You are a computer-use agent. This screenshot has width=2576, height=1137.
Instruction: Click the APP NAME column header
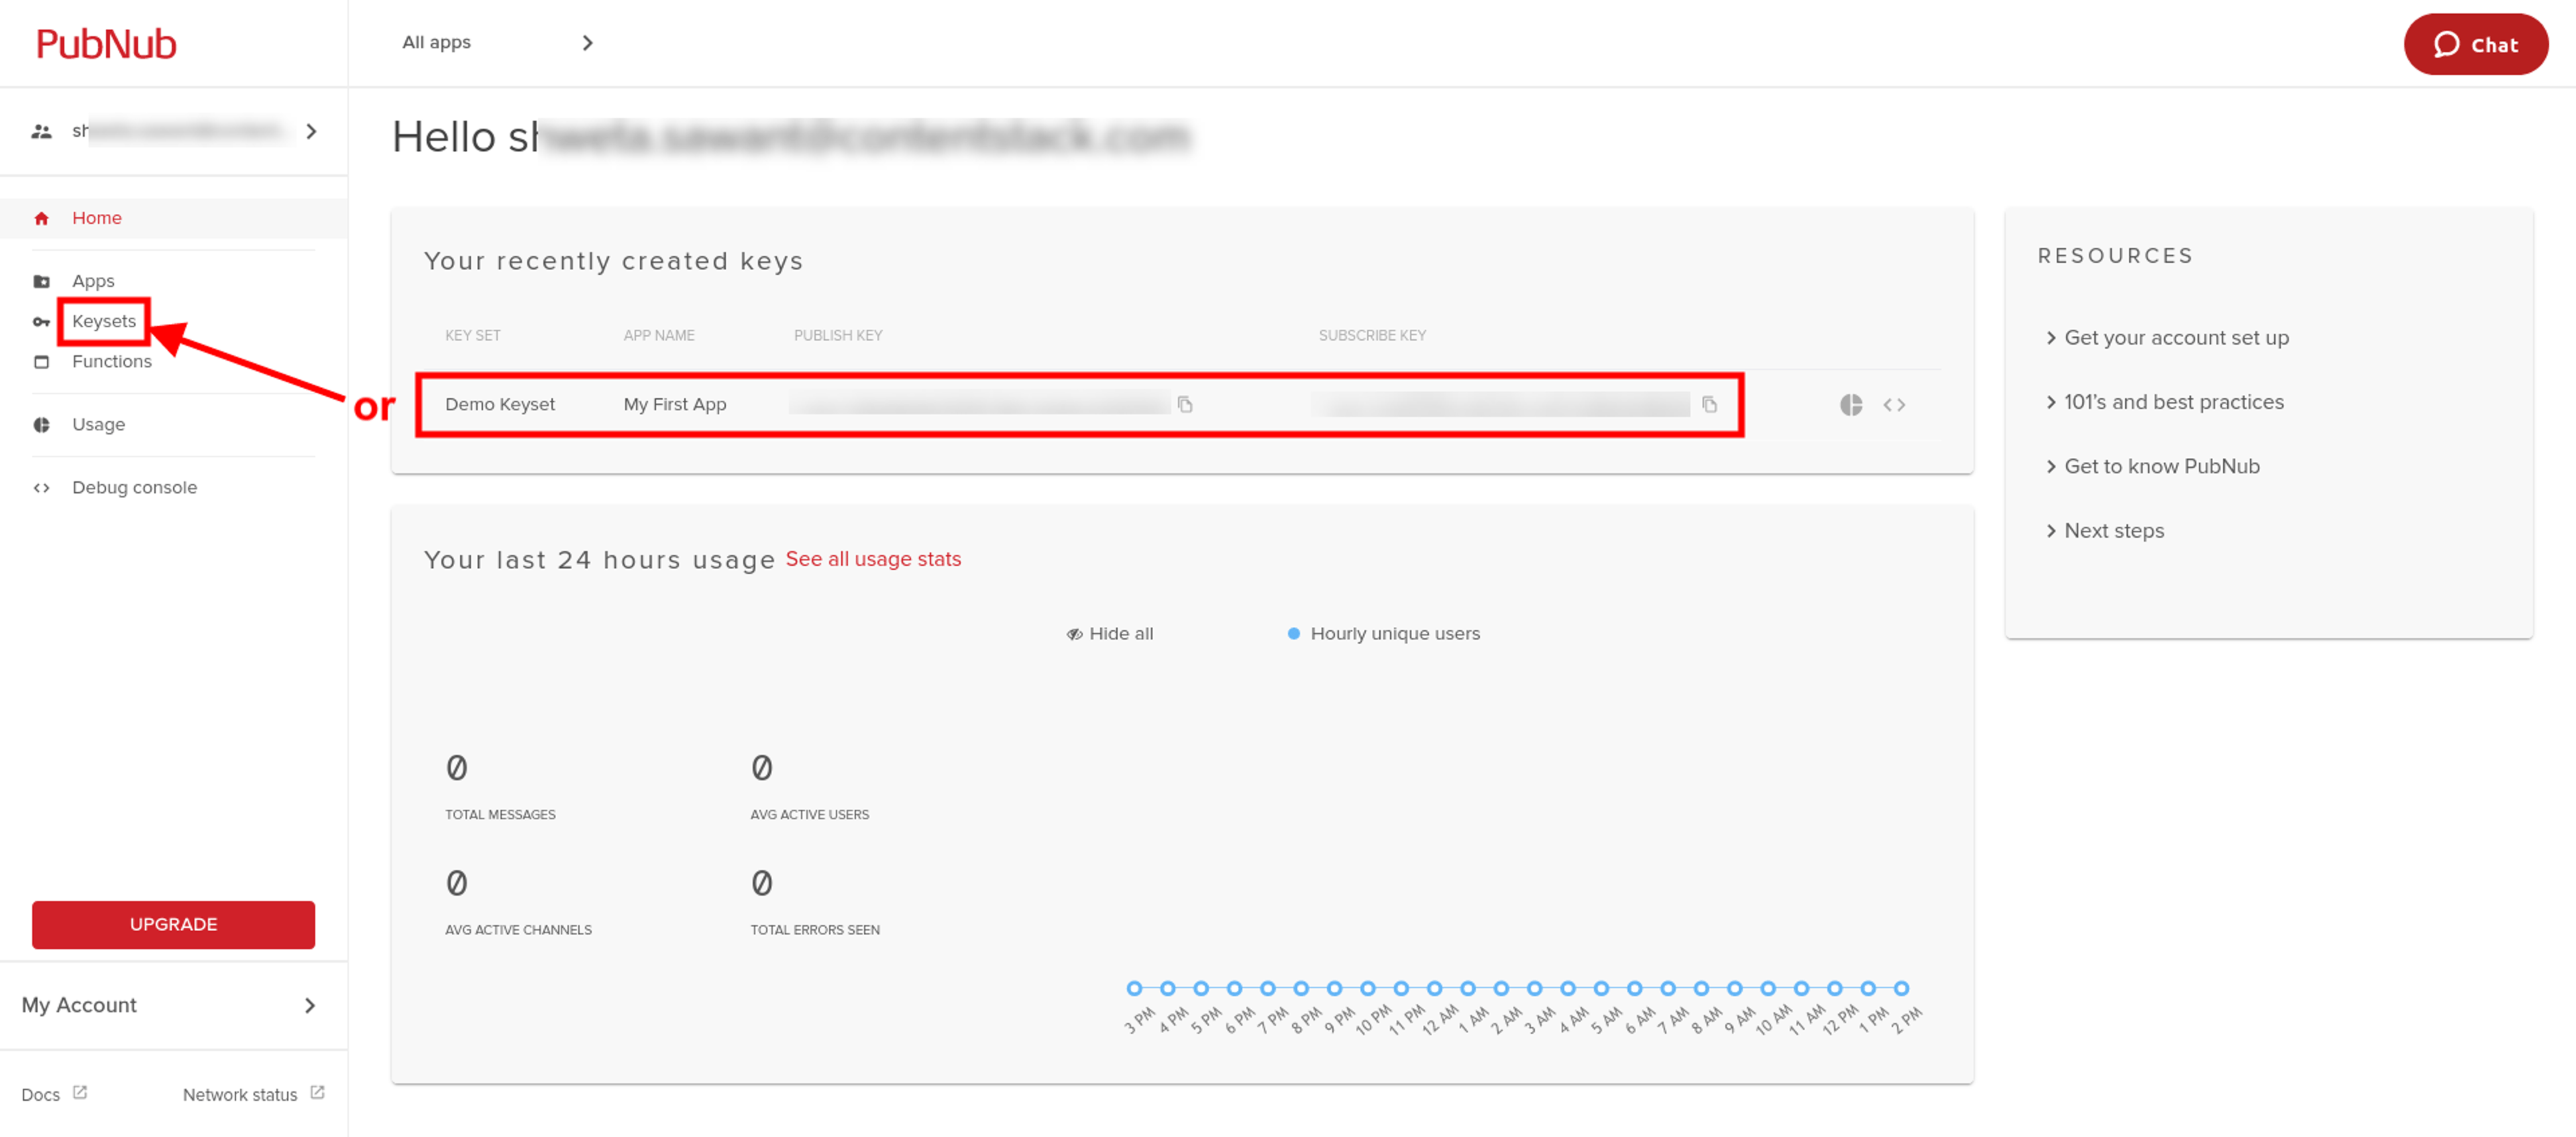coord(659,335)
